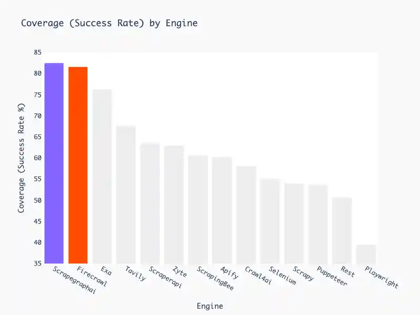Viewport: 420px width, 315px height.
Task: Click the Selenium bar
Action: click(x=270, y=220)
